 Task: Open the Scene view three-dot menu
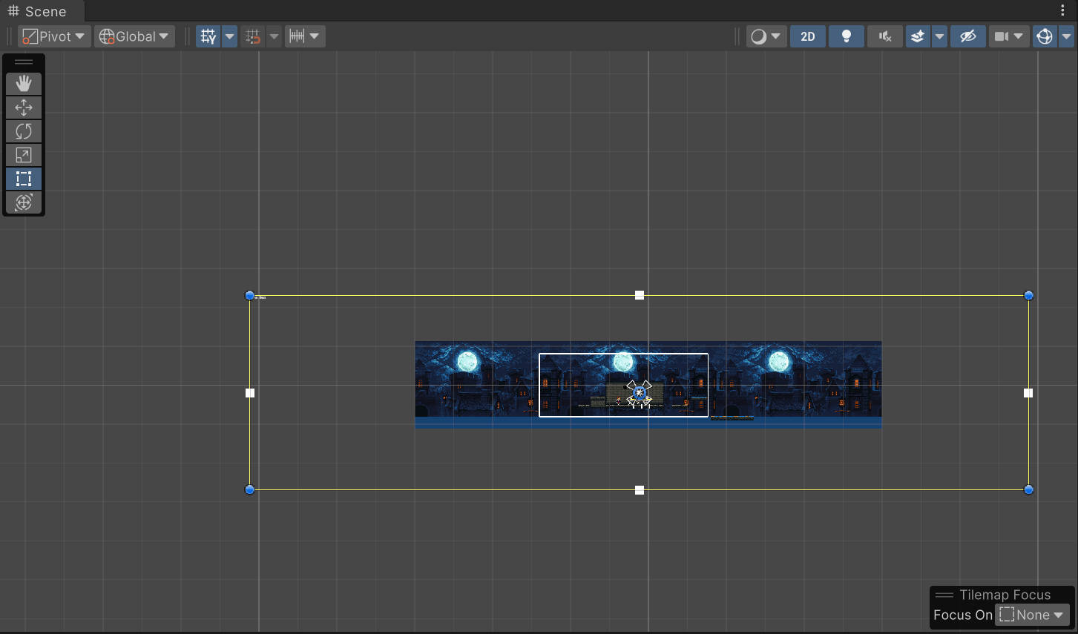[x=1063, y=10]
